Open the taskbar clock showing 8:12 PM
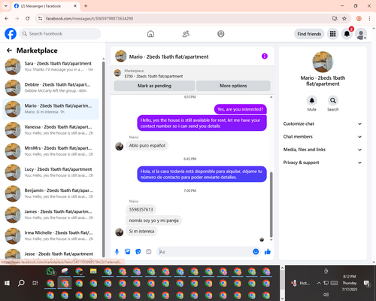 click(350, 283)
